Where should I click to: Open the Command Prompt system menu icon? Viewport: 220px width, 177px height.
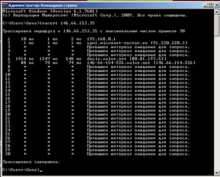5,6
